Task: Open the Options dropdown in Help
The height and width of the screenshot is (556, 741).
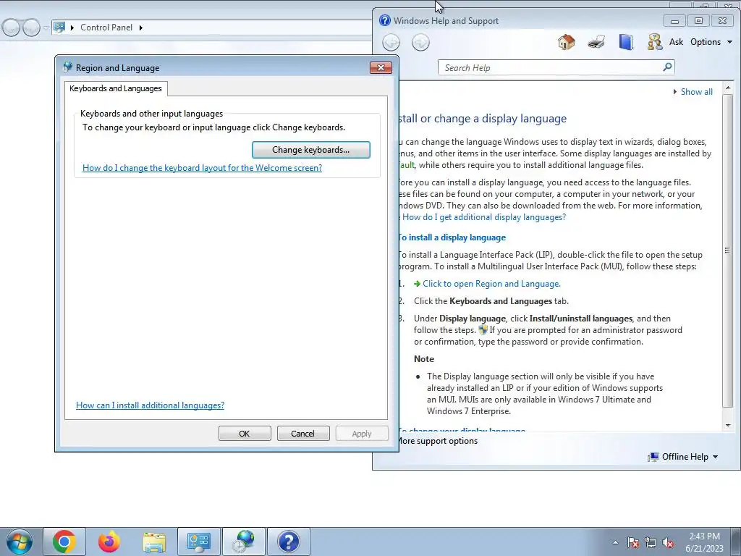Action: (711, 42)
